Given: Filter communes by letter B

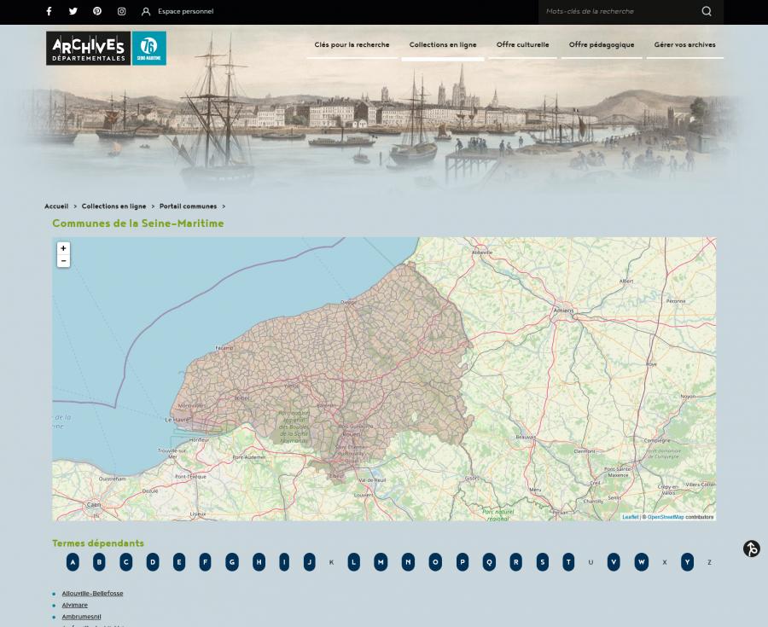Looking at the screenshot, I should click(99, 562).
